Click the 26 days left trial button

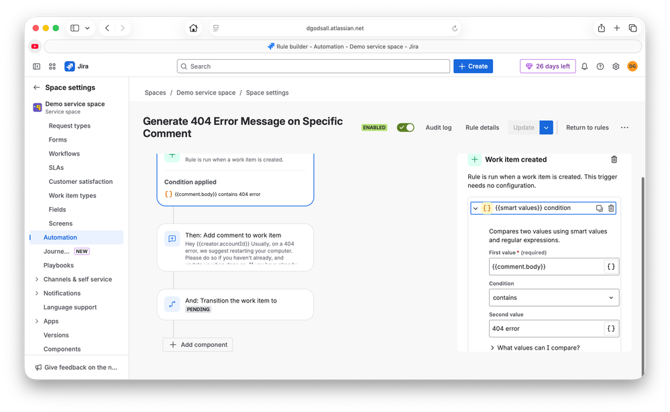coord(548,66)
